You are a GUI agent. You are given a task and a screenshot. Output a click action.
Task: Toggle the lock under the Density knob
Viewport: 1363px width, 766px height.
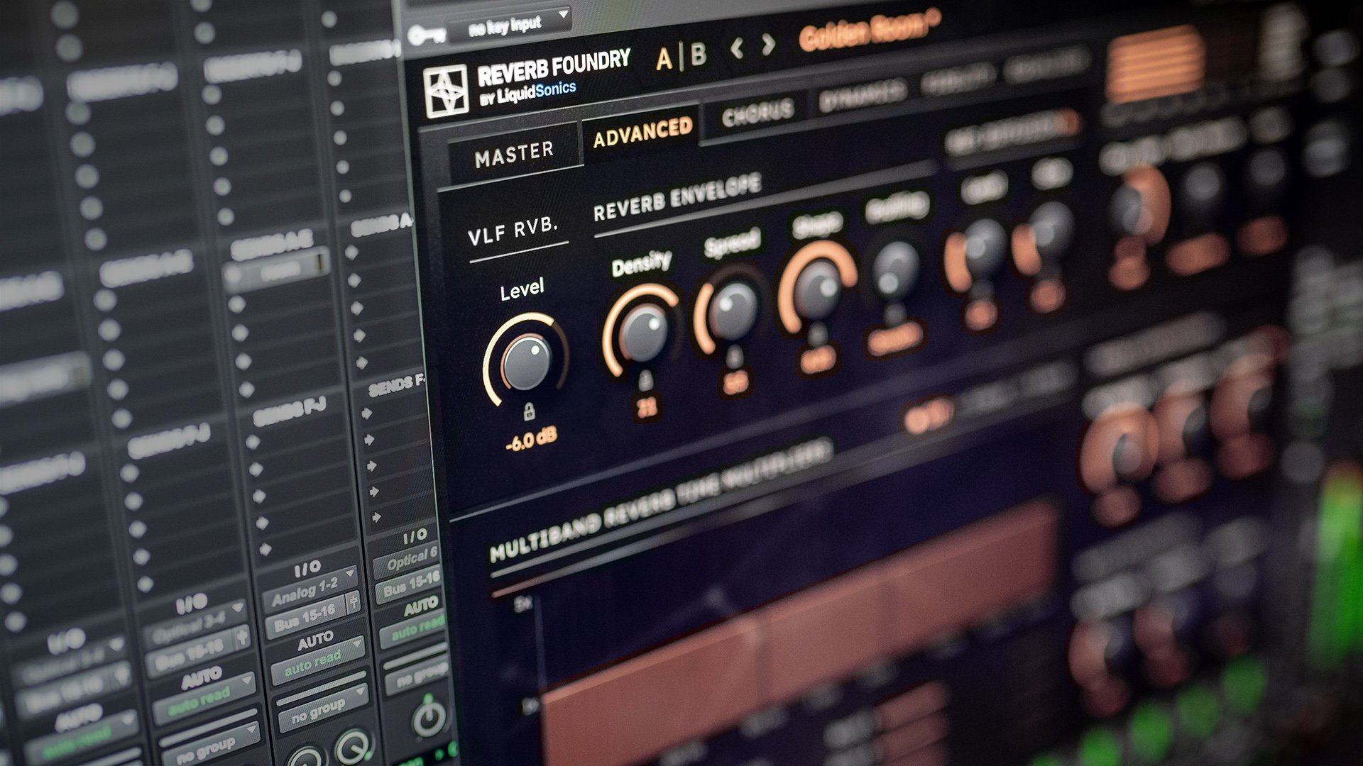[645, 382]
